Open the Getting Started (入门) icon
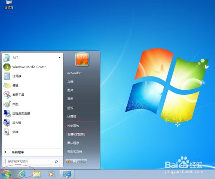 coord(6,58)
